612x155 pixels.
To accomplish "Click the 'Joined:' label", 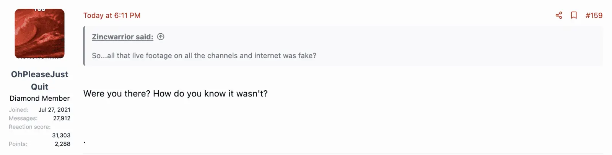I will click(19, 110).
